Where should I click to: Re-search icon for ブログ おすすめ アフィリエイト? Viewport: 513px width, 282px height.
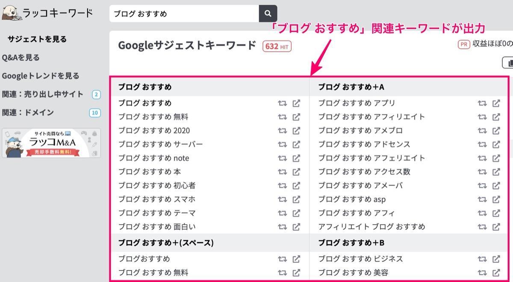tap(482, 117)
